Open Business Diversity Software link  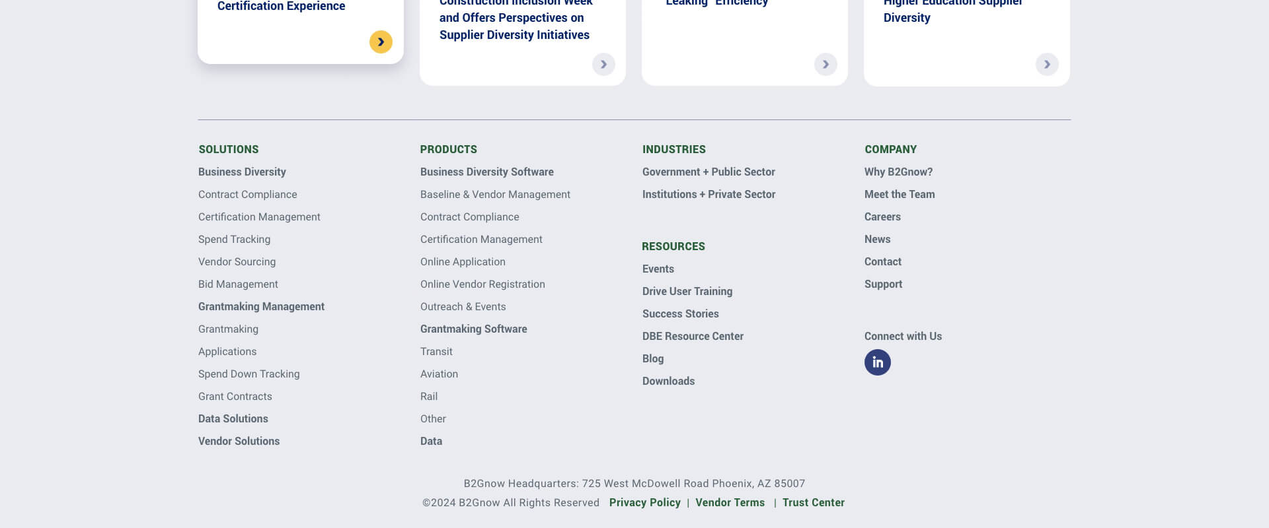[x=487, y=172]
